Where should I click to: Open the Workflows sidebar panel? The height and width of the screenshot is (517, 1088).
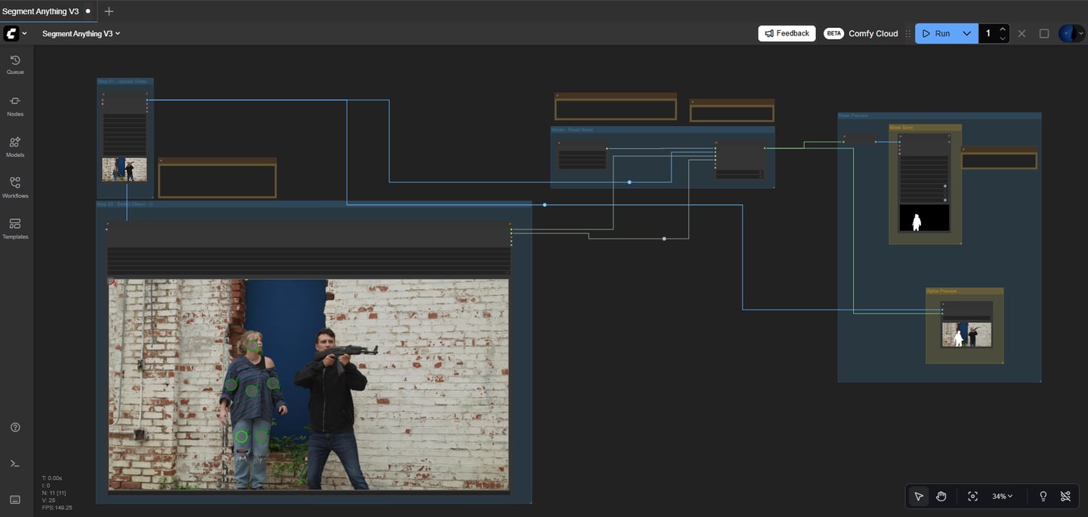point(15,188)
